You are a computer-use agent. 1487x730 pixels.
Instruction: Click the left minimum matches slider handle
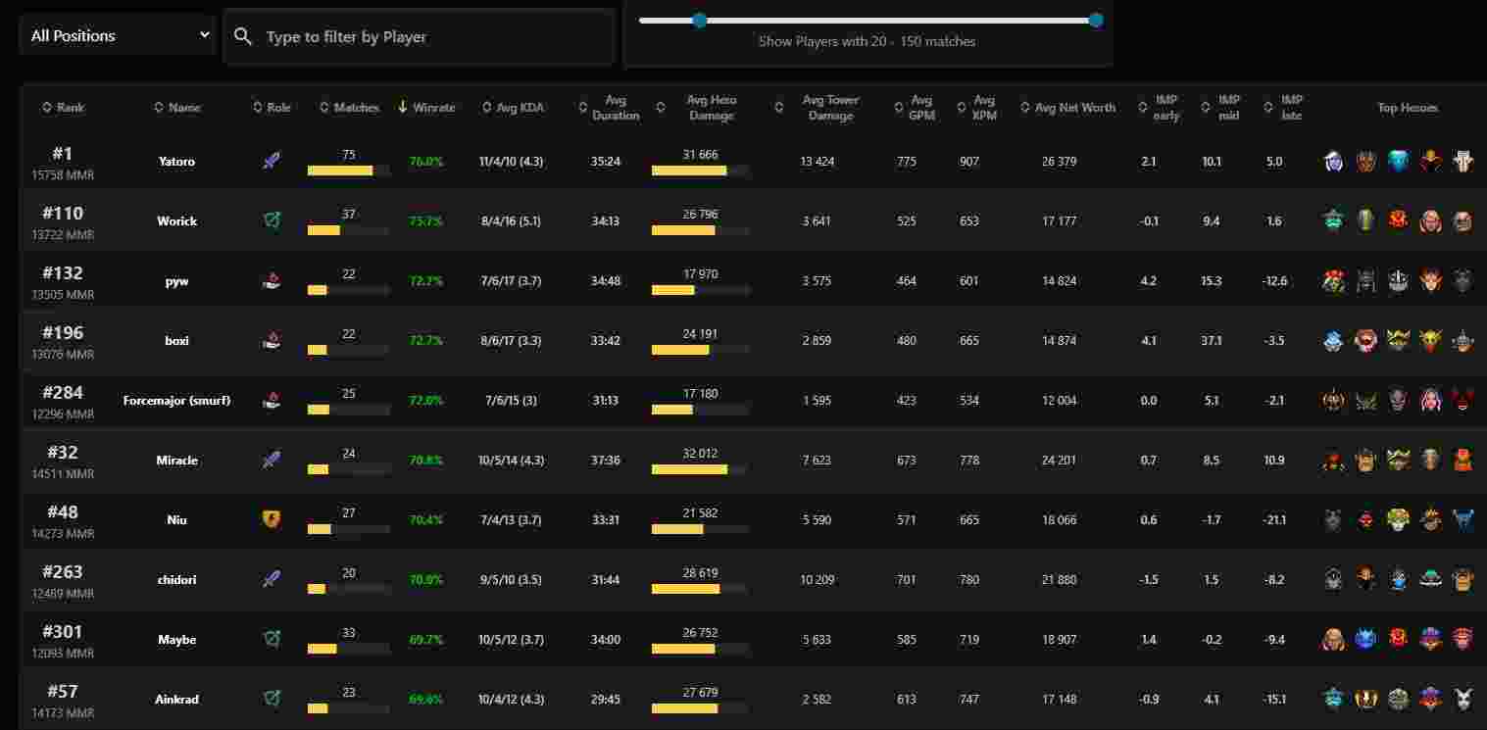click(699, 20)
